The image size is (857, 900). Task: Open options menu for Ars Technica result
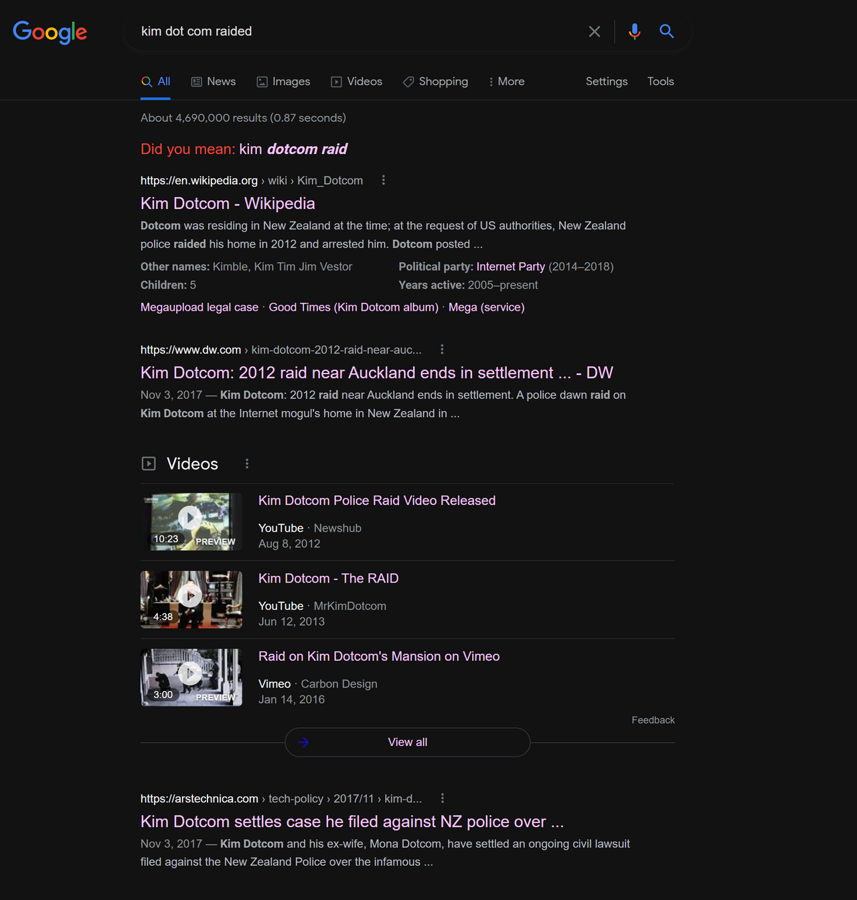point(443,798)
